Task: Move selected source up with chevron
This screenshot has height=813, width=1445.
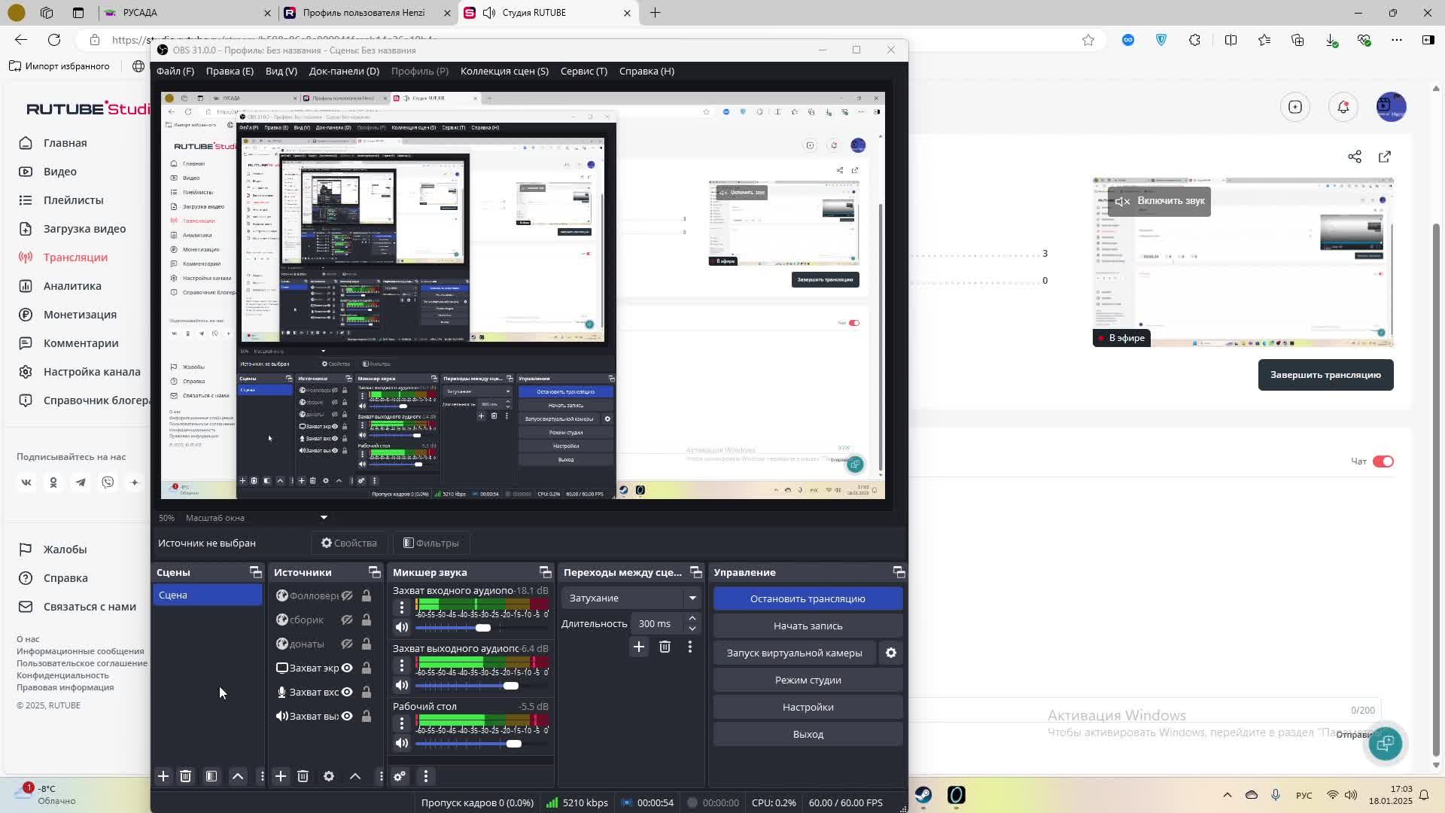Action: 355,776
